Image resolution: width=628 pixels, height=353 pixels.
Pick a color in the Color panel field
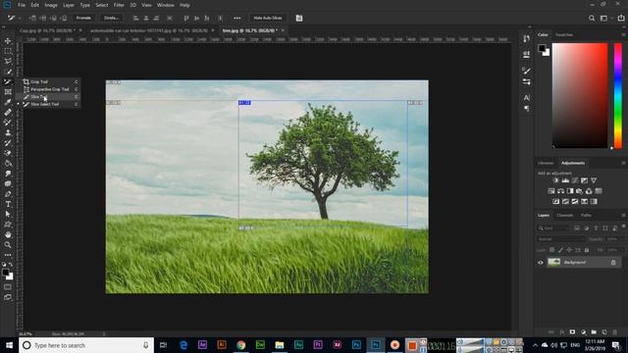[580, 96]
